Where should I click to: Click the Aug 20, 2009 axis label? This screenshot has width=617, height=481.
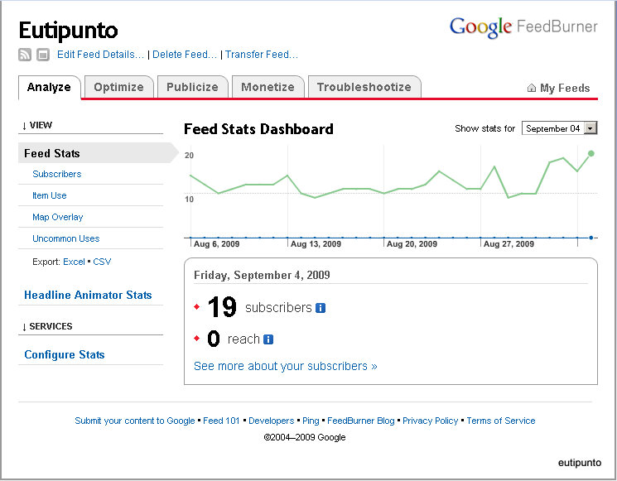coord(412,244)
